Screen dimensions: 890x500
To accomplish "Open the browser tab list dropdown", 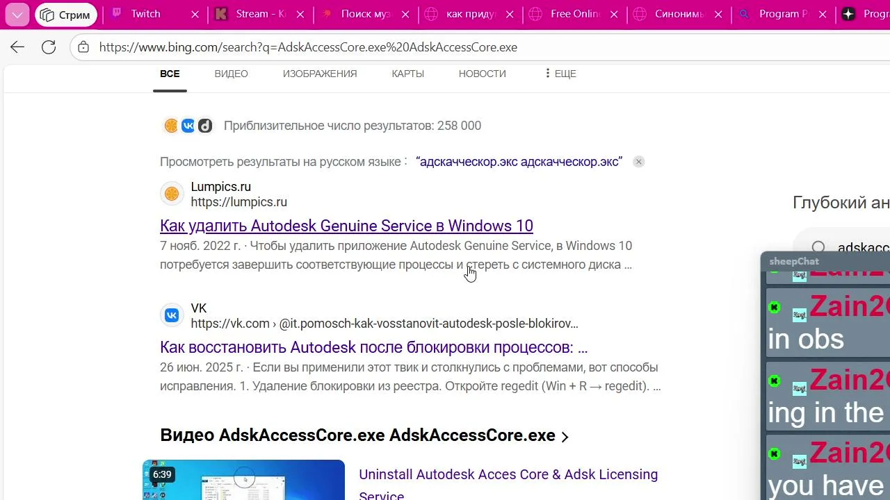I will pos(17,14).
